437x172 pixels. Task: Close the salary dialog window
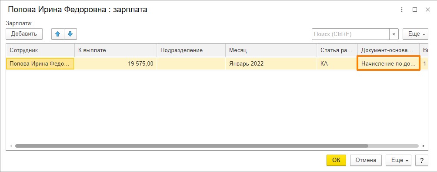428,10
